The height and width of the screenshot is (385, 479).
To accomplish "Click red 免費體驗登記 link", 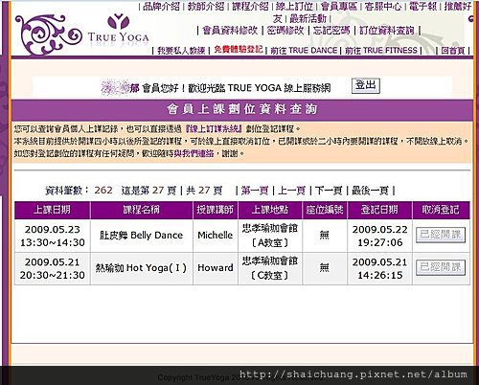I will point(239,49).
